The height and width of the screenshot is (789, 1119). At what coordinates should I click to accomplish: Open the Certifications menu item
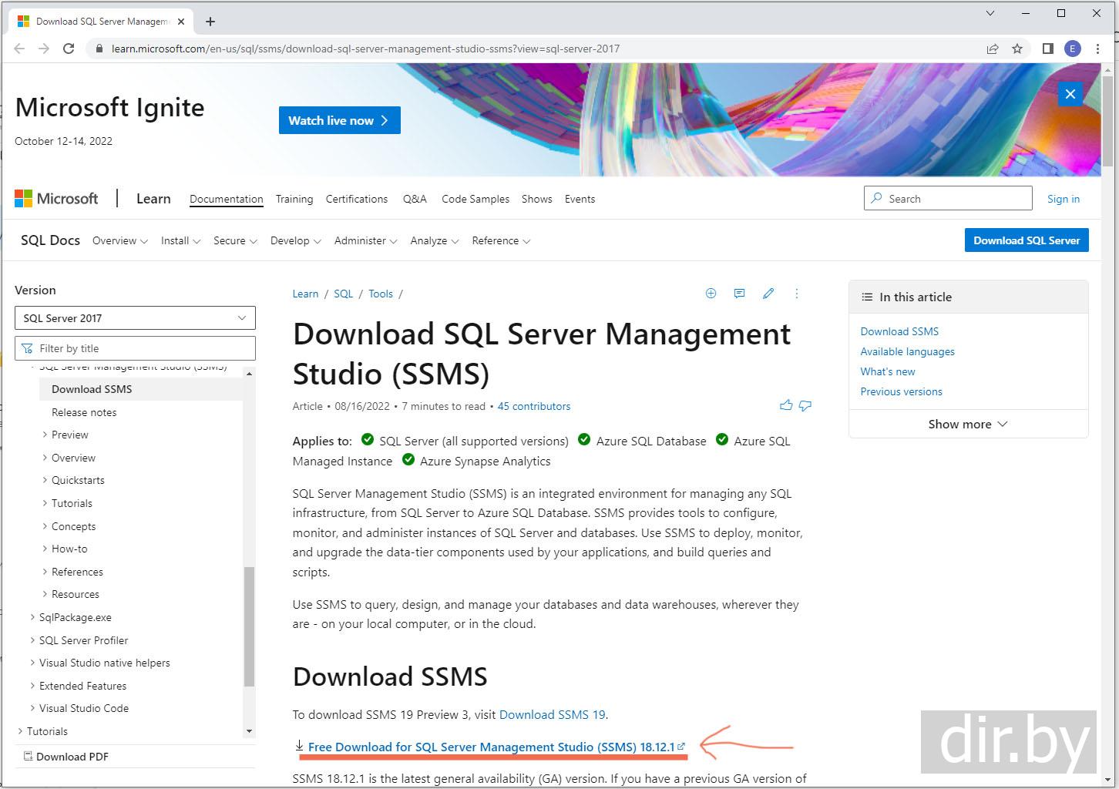(356, 199)
